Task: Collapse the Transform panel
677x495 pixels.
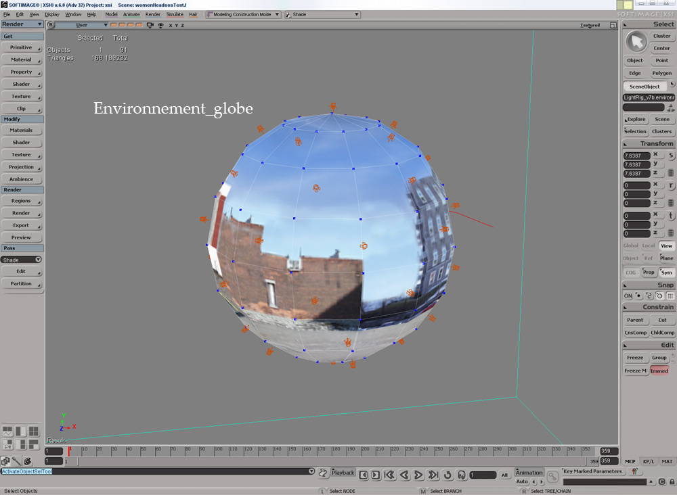Action: pyautogui.click(x=625, y=143)
